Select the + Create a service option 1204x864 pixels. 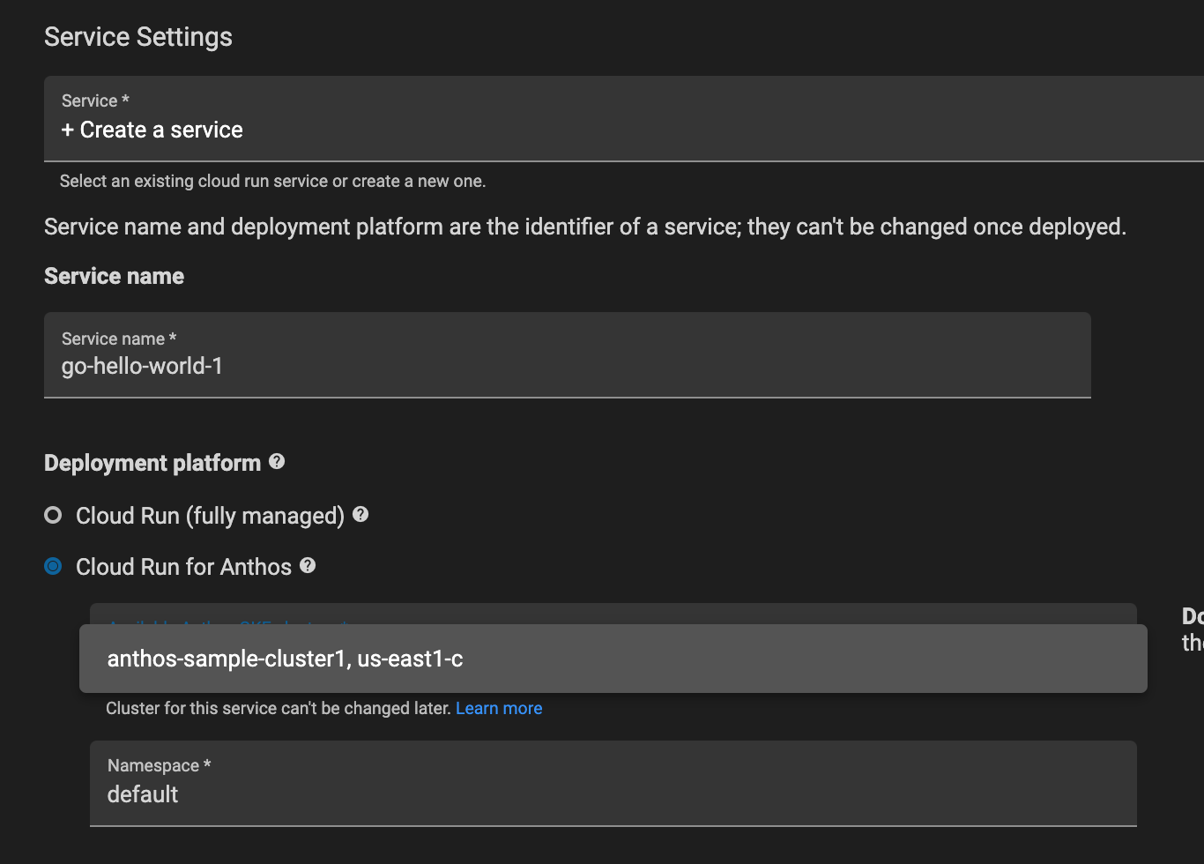pos(152,130)
